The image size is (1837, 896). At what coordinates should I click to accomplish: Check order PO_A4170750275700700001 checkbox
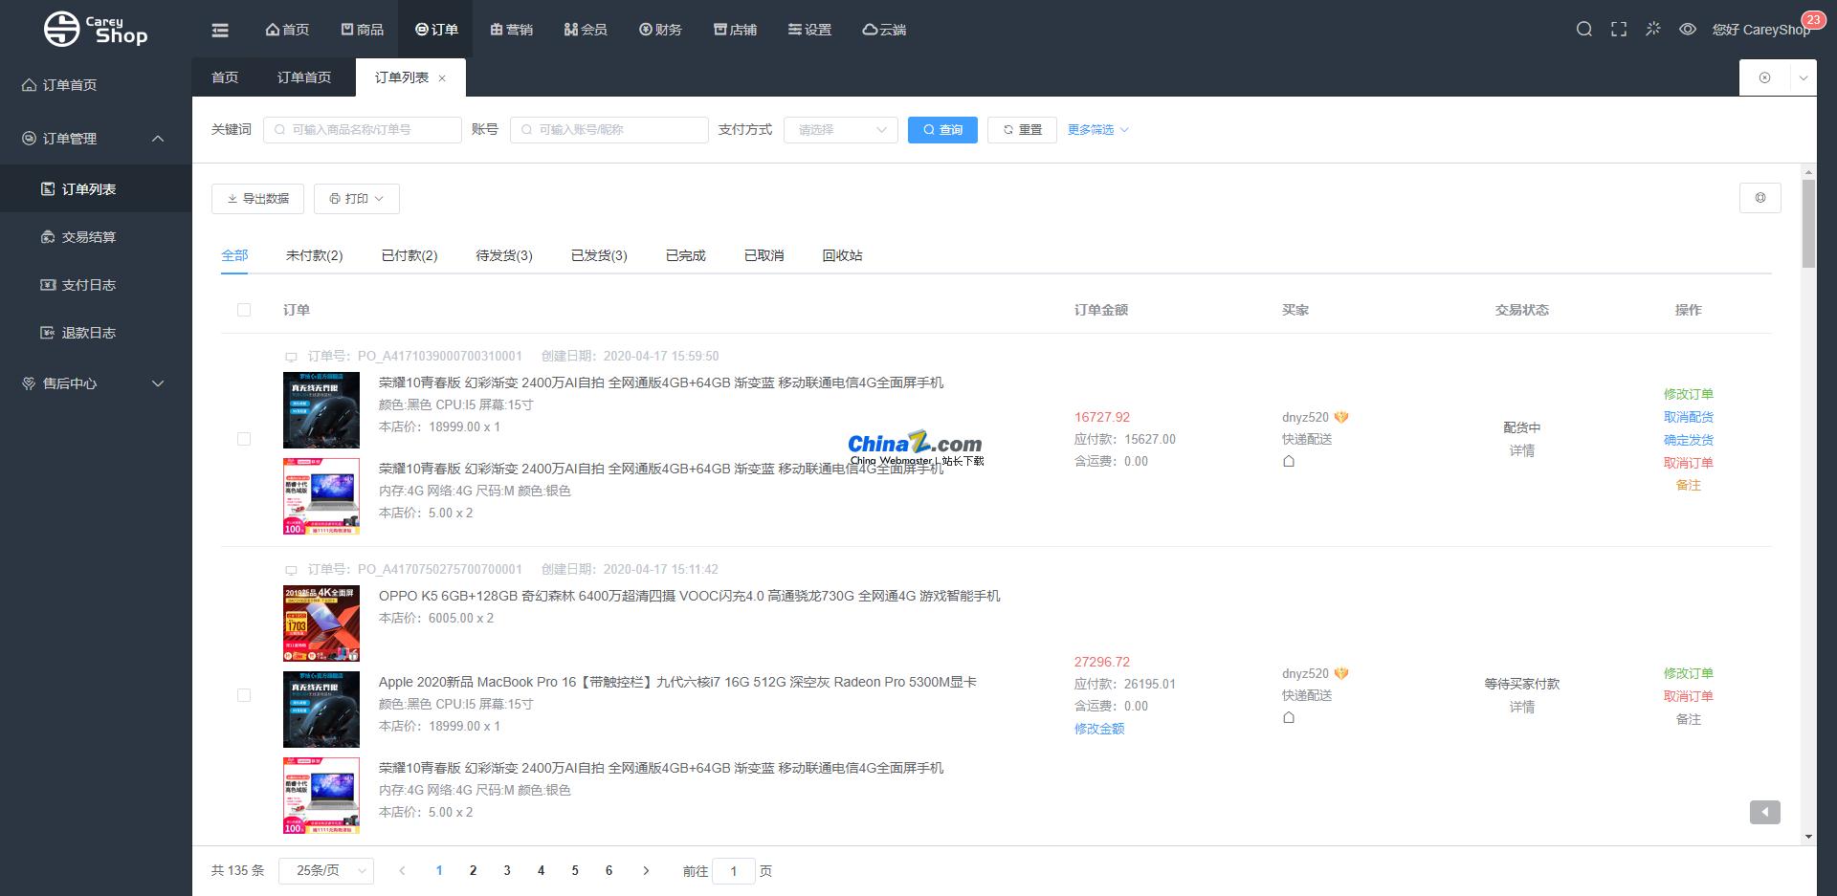coord(244,695)
